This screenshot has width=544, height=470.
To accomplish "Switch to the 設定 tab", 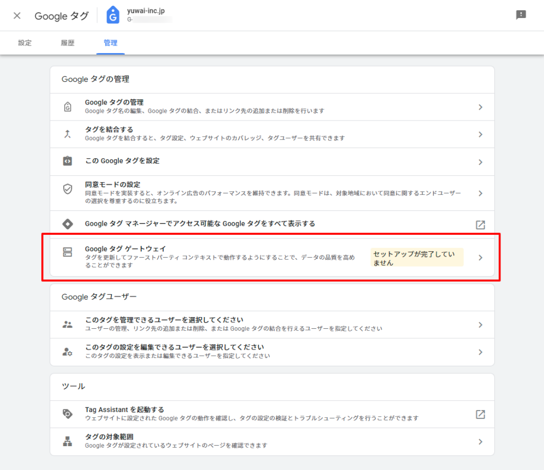I will [x=25, y=43].
